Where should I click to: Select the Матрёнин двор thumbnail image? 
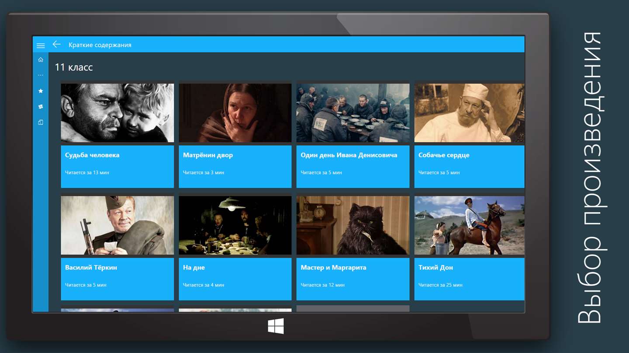[235, 113]
